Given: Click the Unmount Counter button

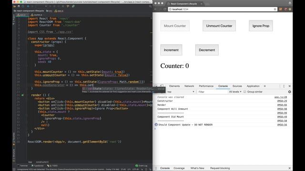Looking at the screenshot, I should coord(219,26).
